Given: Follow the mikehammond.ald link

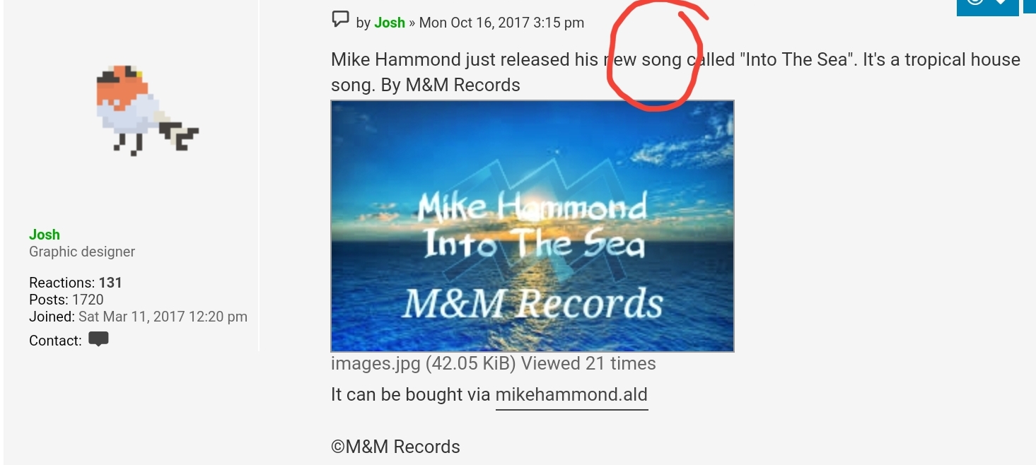Looking at the screenshot, I should (x=571, y=394).
